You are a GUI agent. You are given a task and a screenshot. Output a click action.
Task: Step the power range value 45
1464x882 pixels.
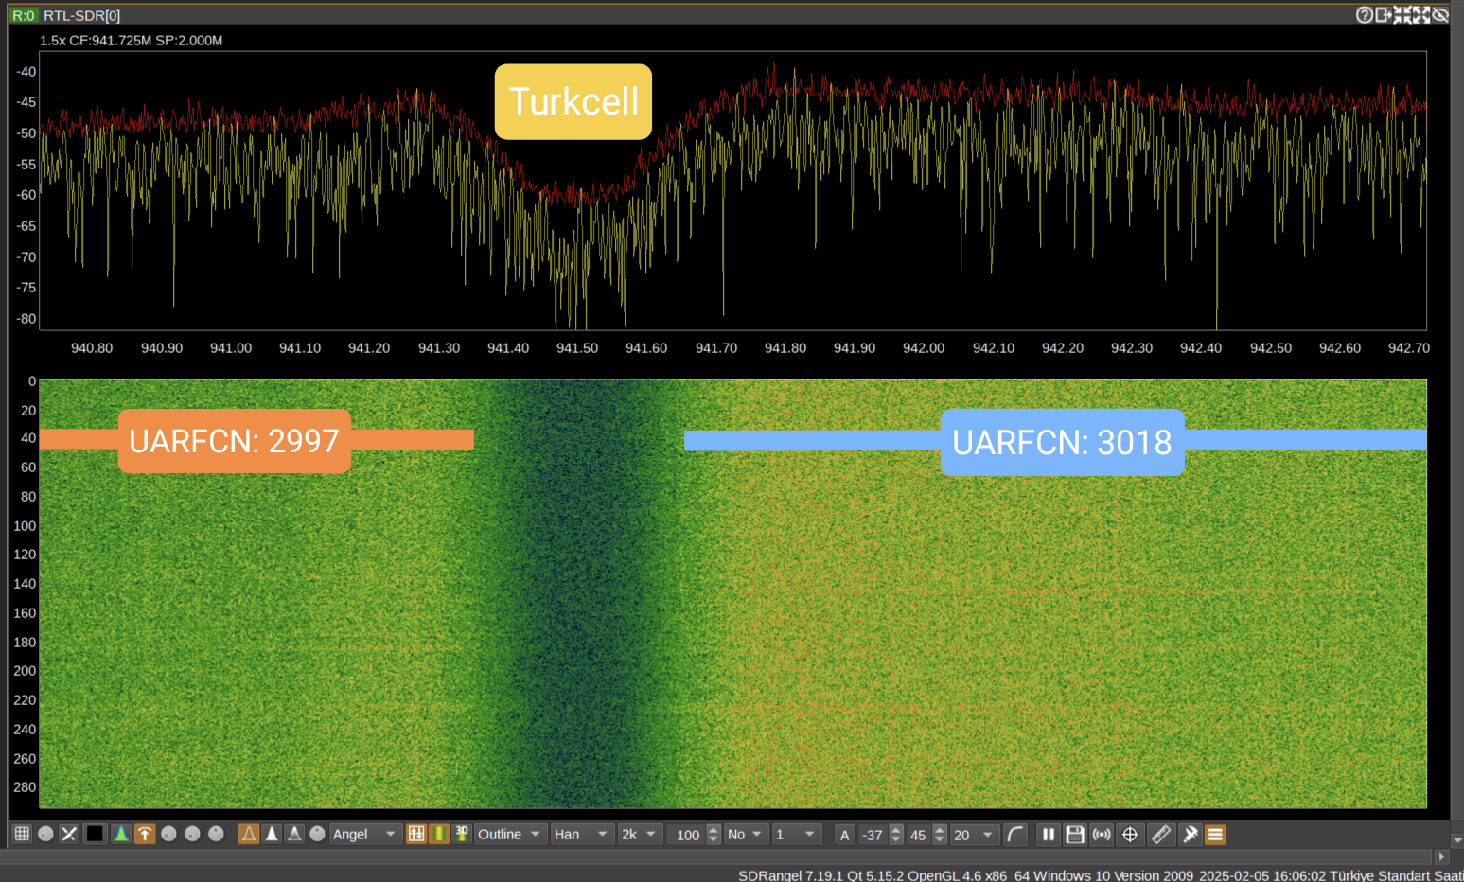[x=940, y=835]
